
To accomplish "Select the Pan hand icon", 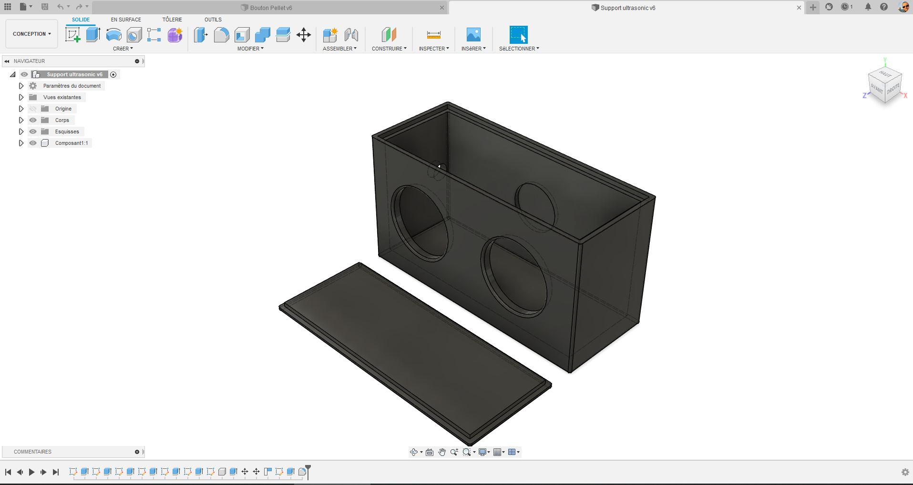I will pyautogui.click(x=442, y=452).
